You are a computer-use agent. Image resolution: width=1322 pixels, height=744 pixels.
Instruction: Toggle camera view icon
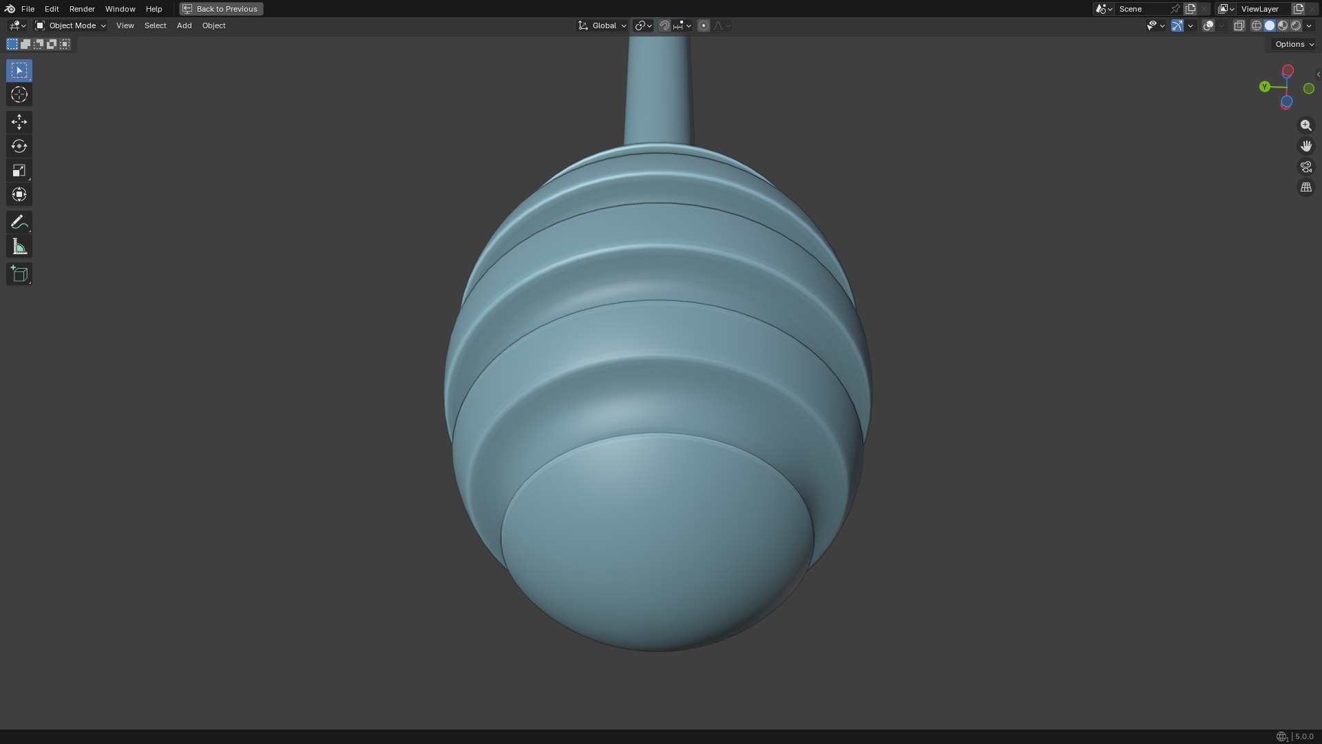(1305, 167)
